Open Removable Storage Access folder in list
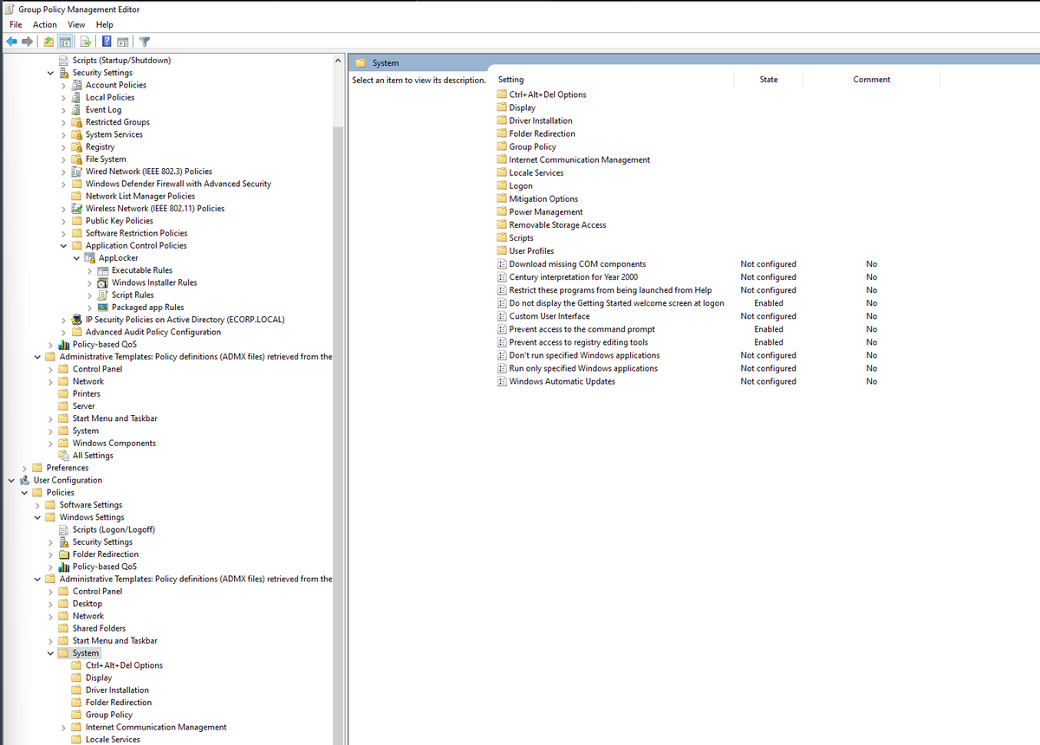Viewport: 1040px width, 745px height. (557, 225)
